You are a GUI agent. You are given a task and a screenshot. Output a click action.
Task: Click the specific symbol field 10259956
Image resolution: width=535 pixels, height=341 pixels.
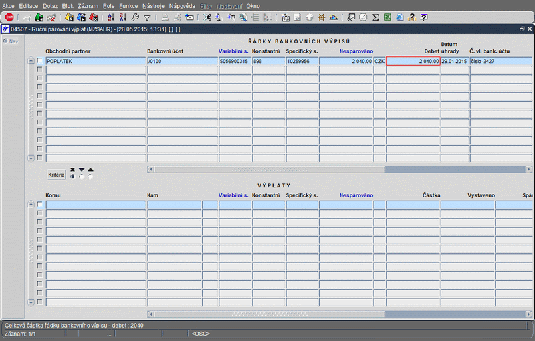click(x=302, y=61)
